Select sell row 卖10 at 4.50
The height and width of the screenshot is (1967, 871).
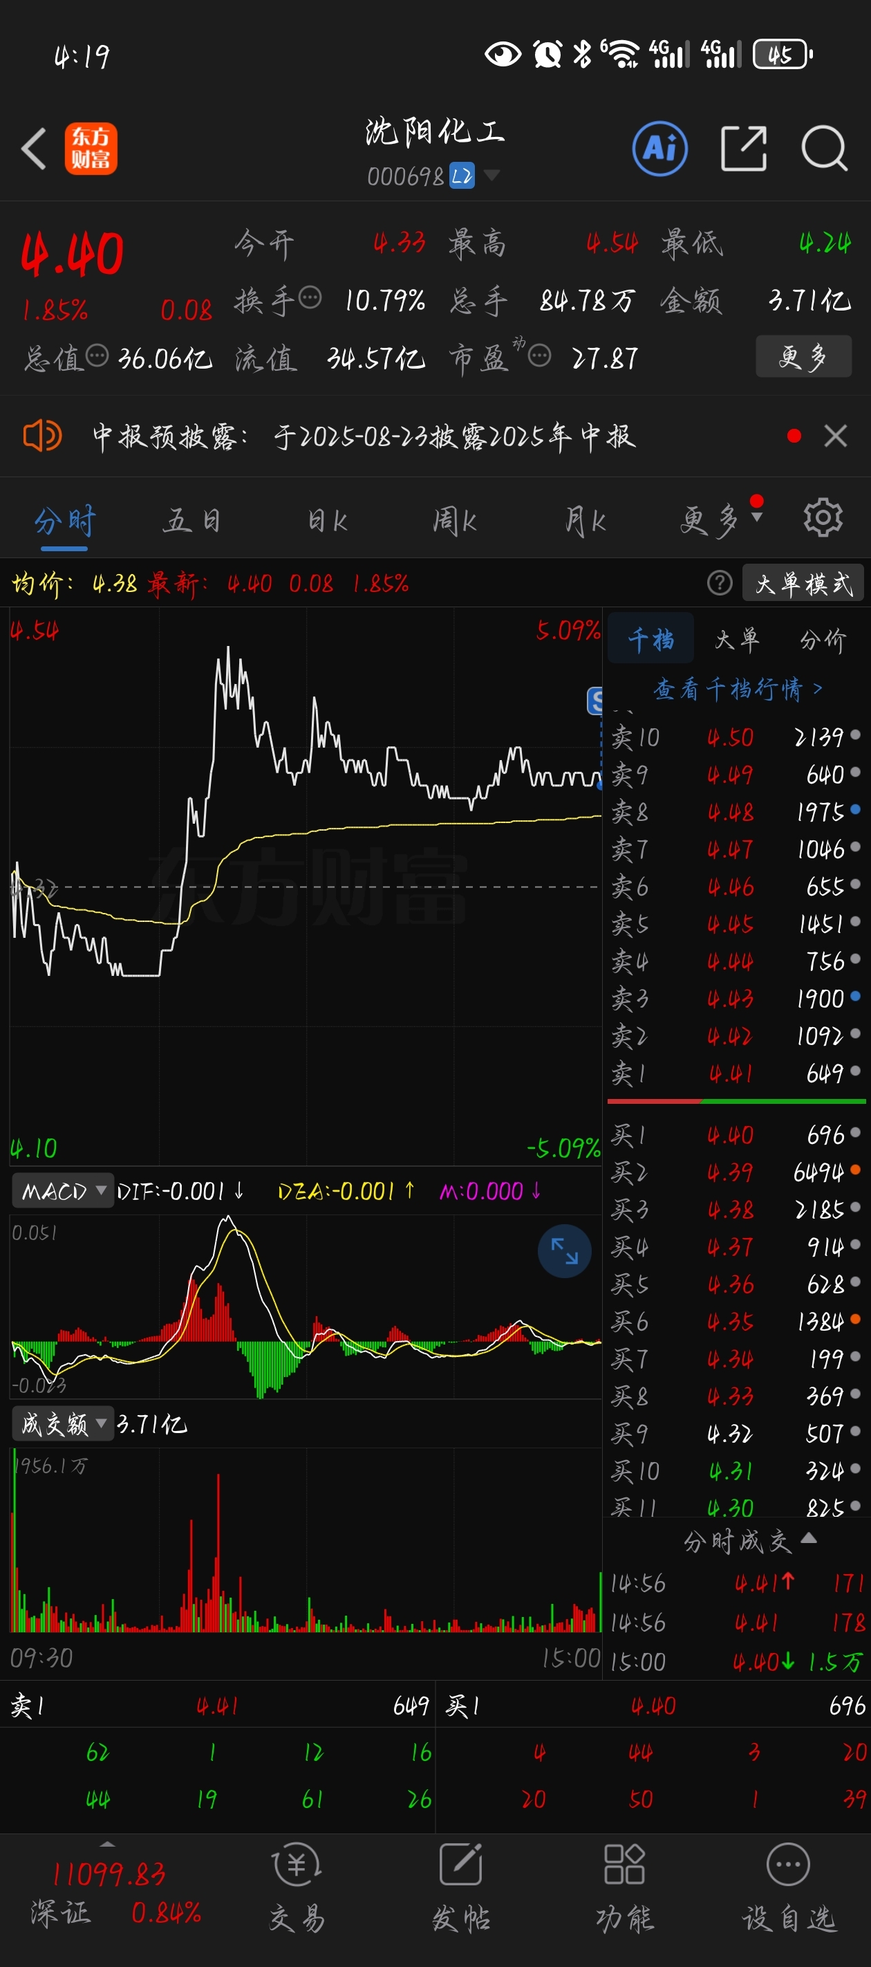(736, 737)
